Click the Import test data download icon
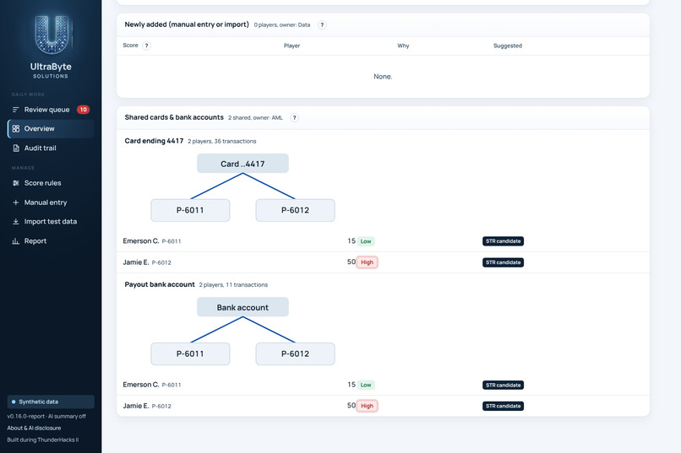This screenshot has width=681, height=453. pyautogui.click(x=16, y=222)
